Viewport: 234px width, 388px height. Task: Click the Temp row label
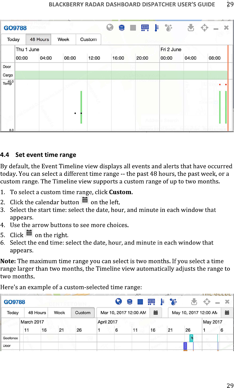pyautogui.click(x=7, y=83)
